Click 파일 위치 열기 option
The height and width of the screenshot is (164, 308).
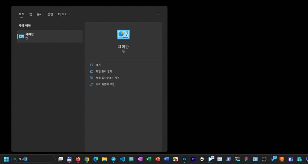click(x=103, y=71)
